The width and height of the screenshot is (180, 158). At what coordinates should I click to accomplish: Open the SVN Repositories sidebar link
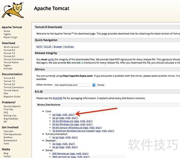(12, 134)
